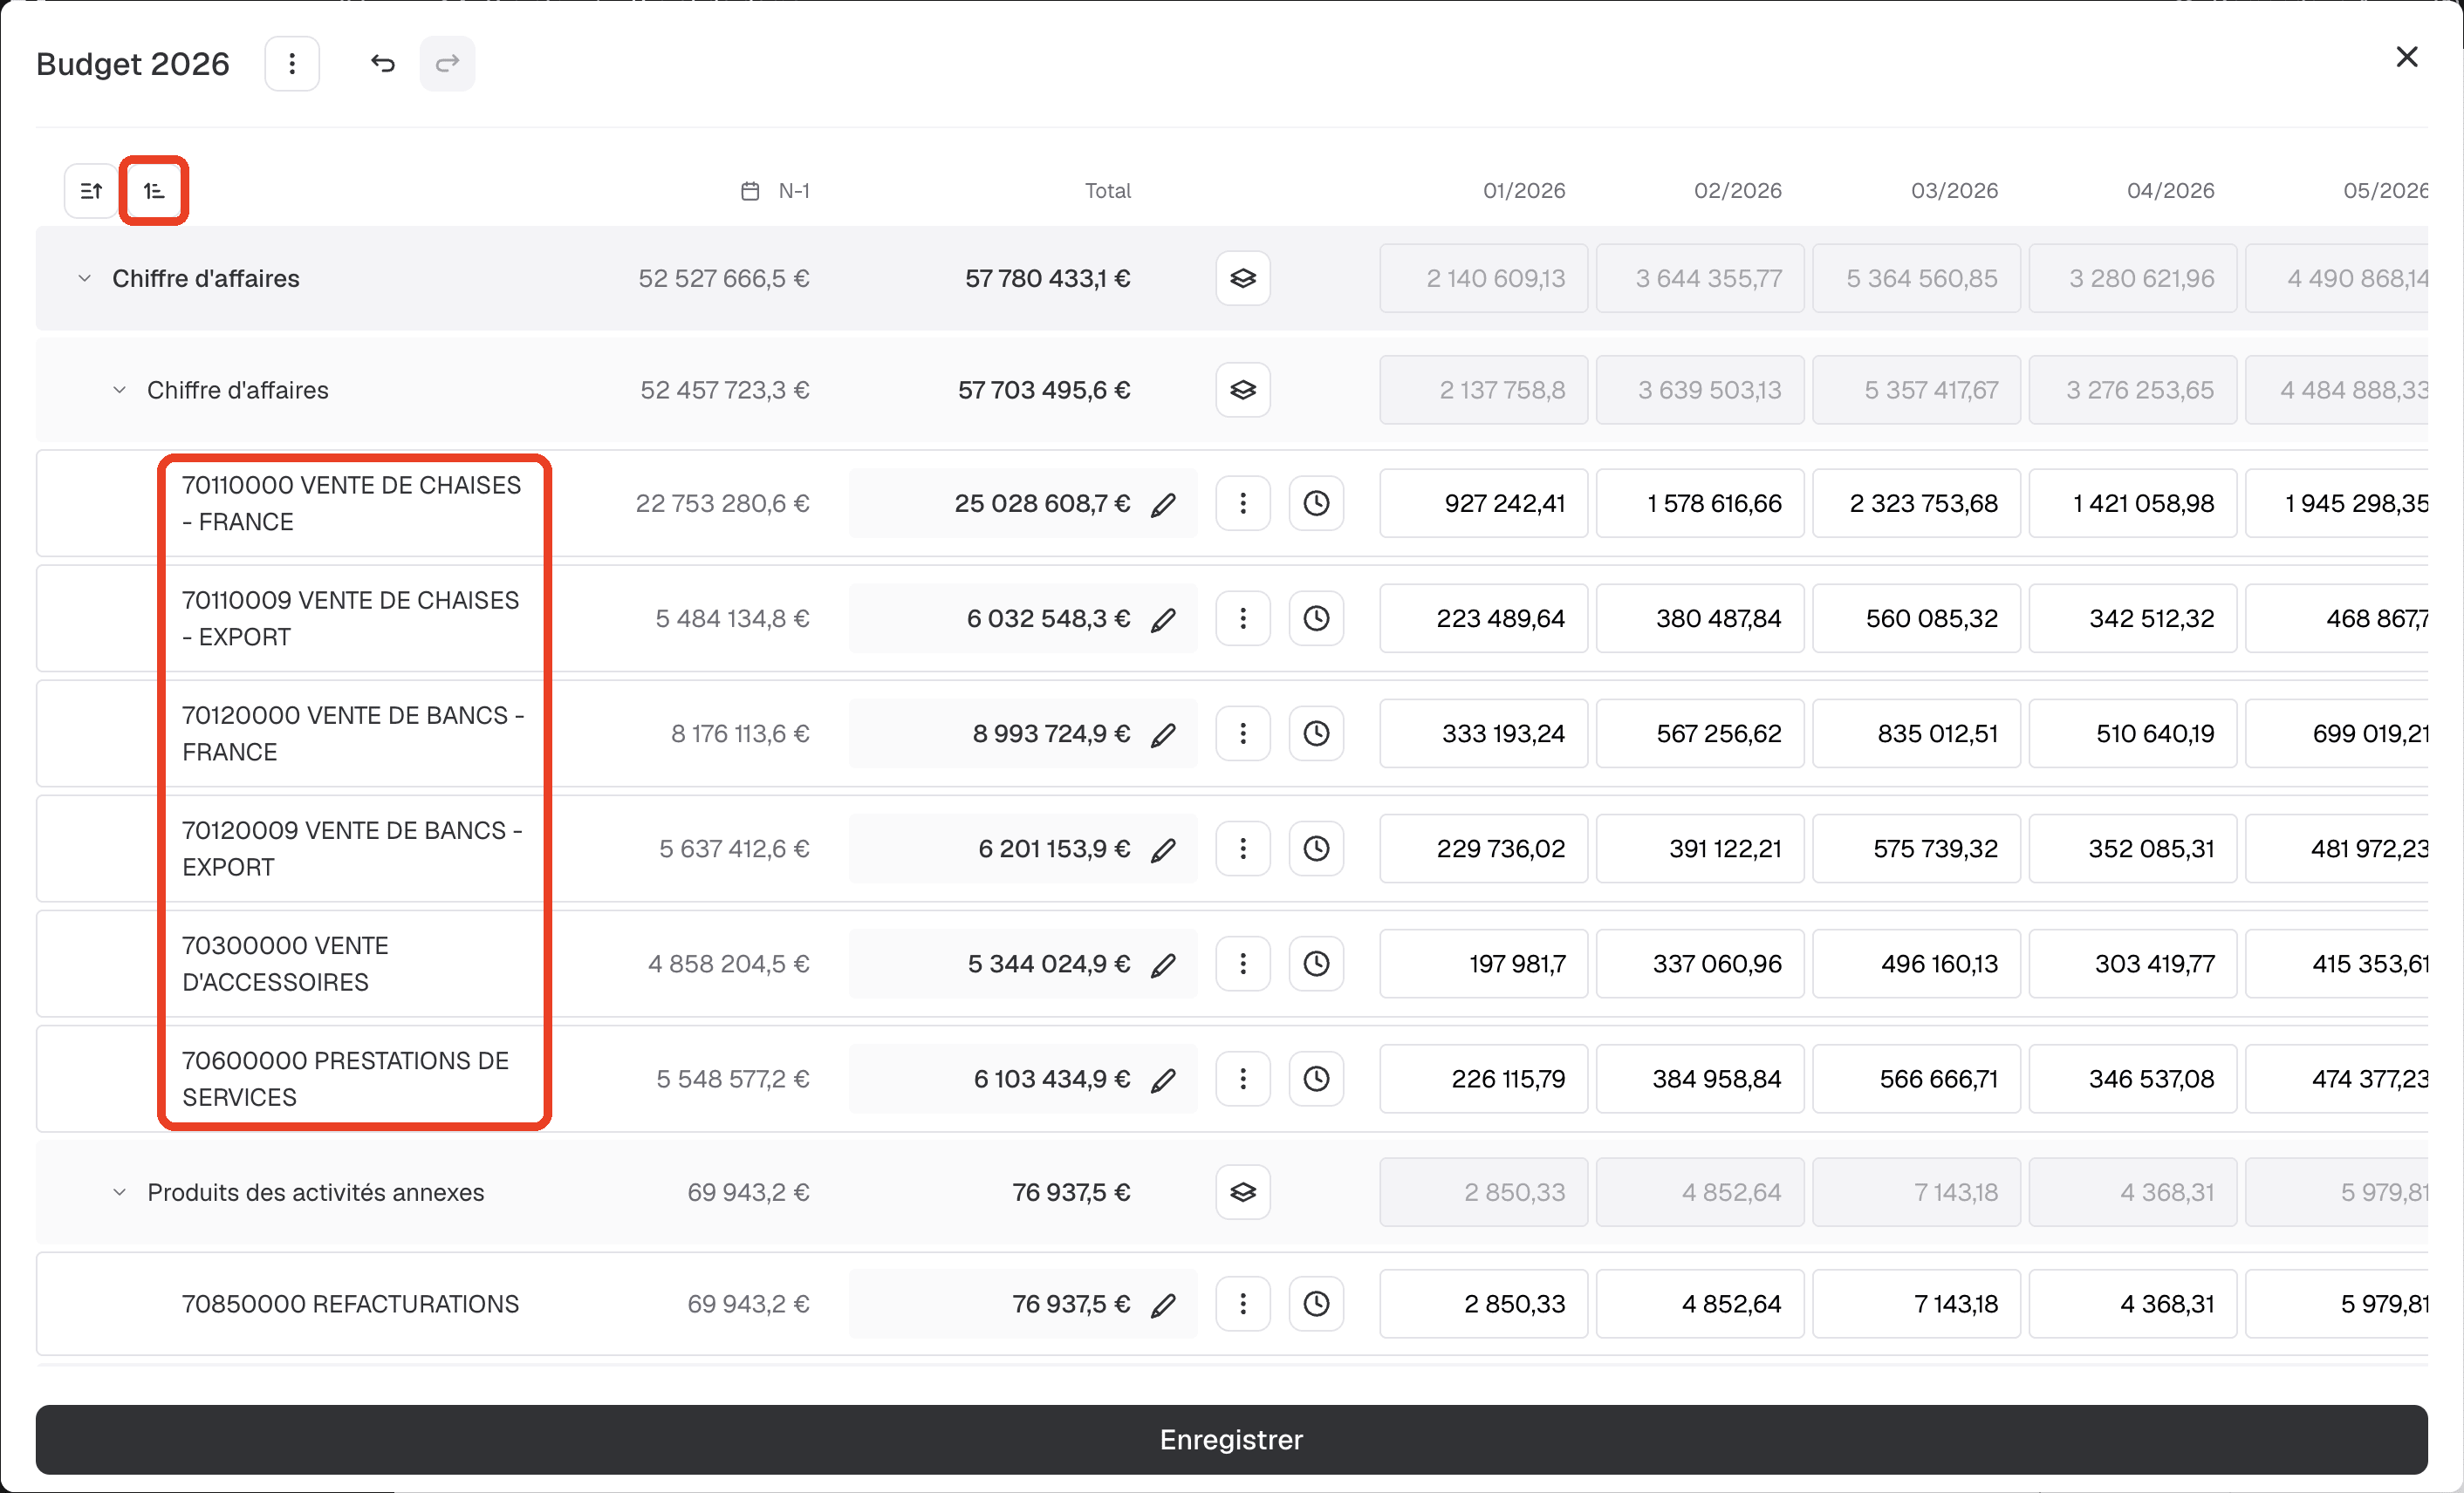Click the N-1 calendar icon
This screenshot has width=2464, height=1493.
[x=750, y=191]
